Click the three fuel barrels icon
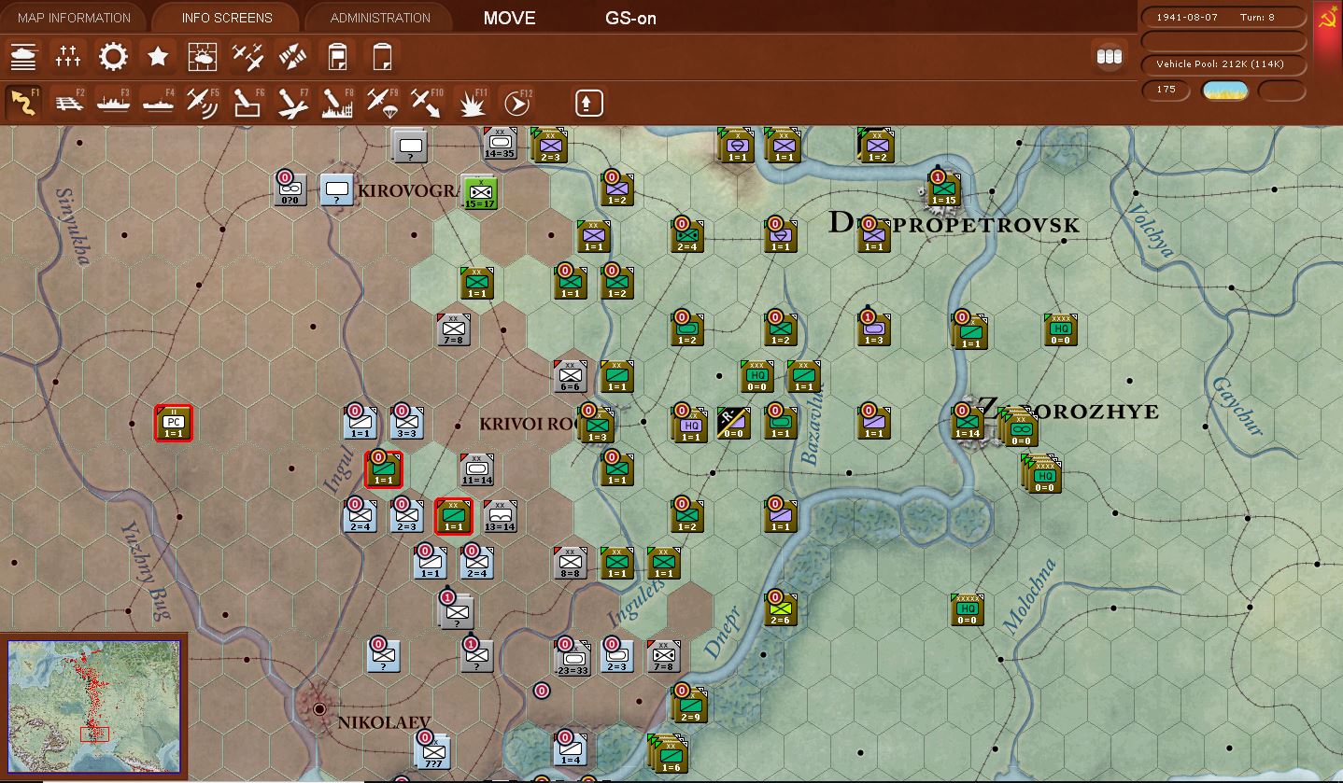Screen dimensions: 1343x783 (1109, 57)
